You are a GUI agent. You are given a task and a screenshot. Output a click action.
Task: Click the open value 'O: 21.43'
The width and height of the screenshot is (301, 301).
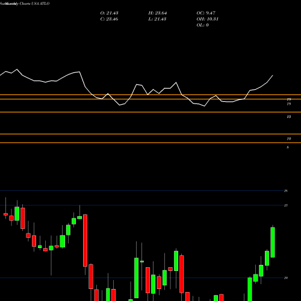point(109,13)
